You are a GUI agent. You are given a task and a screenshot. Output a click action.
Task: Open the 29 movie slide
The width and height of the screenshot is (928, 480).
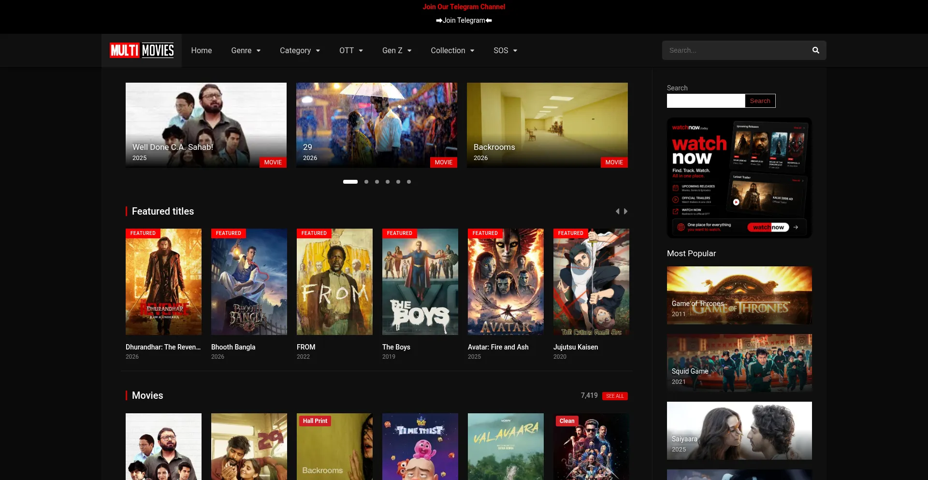pos(377,125)
